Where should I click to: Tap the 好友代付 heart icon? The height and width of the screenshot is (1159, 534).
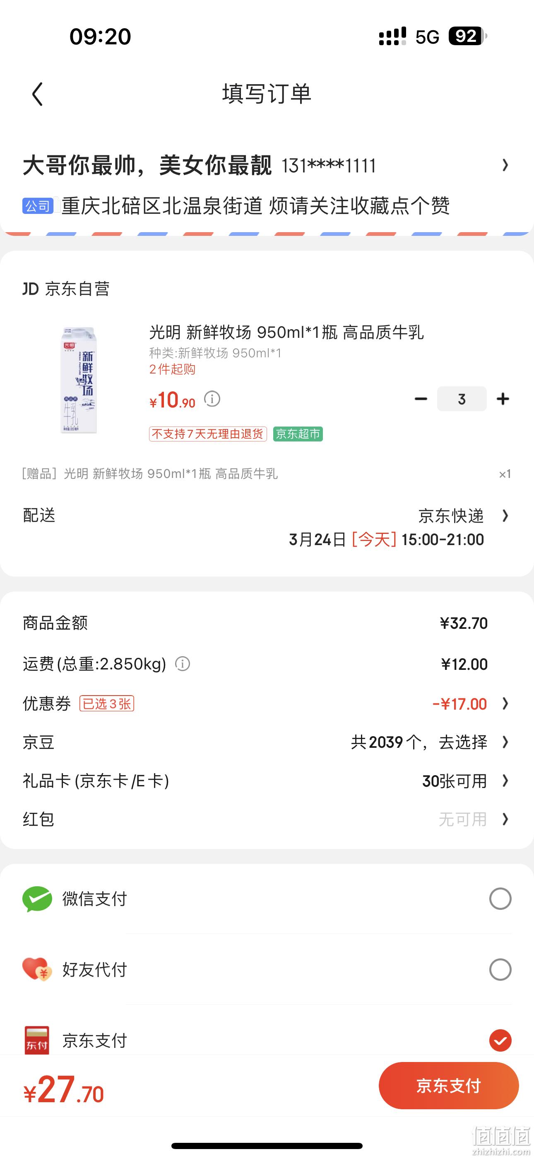tap(37, 970)
